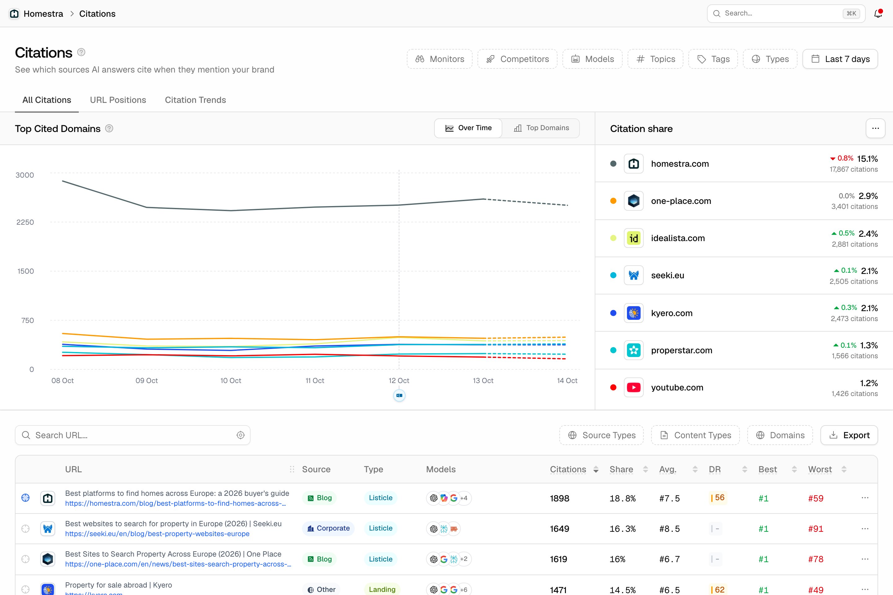Switch chart to Top Domains view
893x595 pixels.
pos(541,128)
